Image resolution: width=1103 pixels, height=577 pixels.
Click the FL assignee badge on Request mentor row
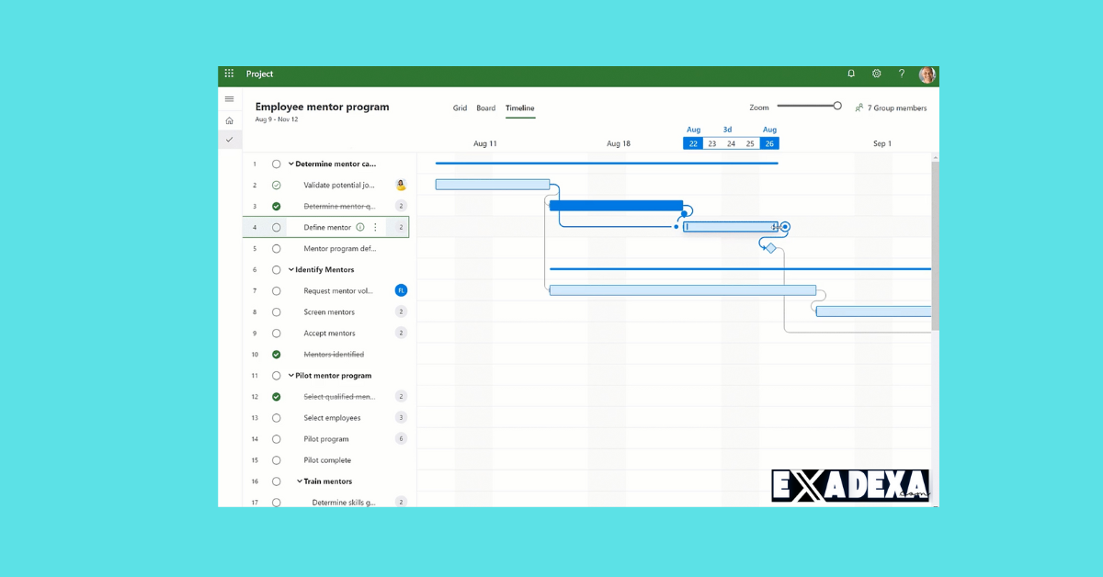coord(400,290)
